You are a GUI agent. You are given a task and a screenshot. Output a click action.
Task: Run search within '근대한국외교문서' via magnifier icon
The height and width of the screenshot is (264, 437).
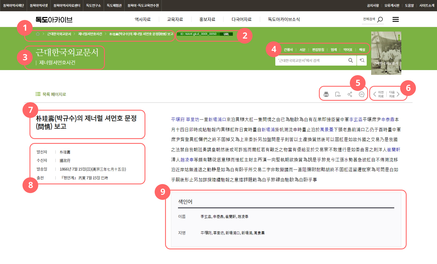pos(350,60)
